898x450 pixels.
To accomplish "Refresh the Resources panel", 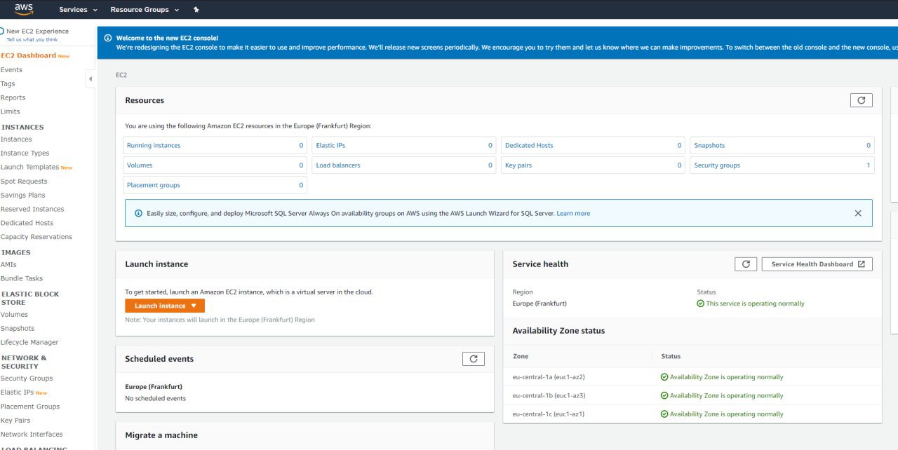I will pyautogui.click(x=861, y=100).
